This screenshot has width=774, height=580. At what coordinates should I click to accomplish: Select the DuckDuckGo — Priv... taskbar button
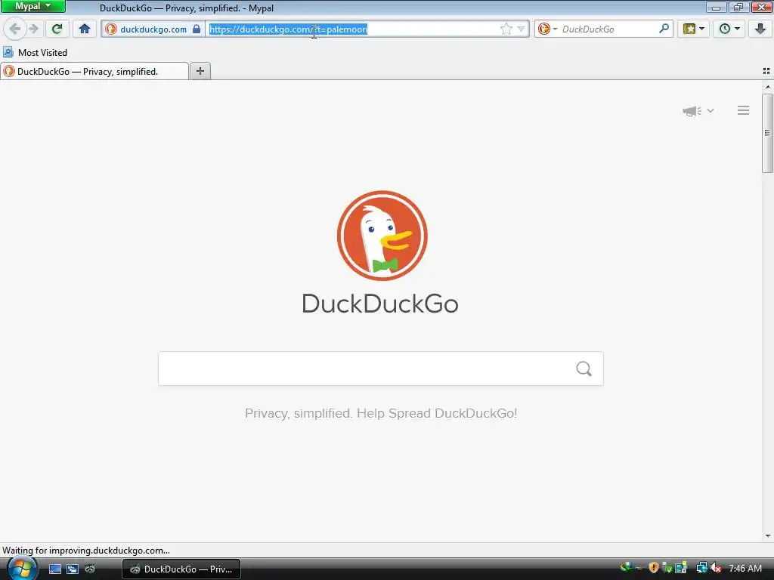tap(181, 569)
